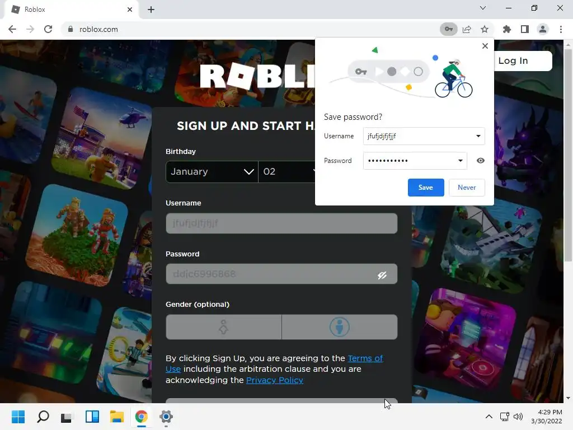Close the Roblox tab
The image size is (573, 430).
130,10
